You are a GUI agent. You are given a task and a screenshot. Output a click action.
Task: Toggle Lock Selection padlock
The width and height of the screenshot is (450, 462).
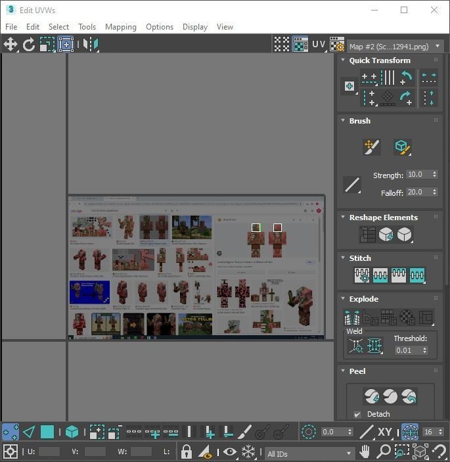coord(186,451)
